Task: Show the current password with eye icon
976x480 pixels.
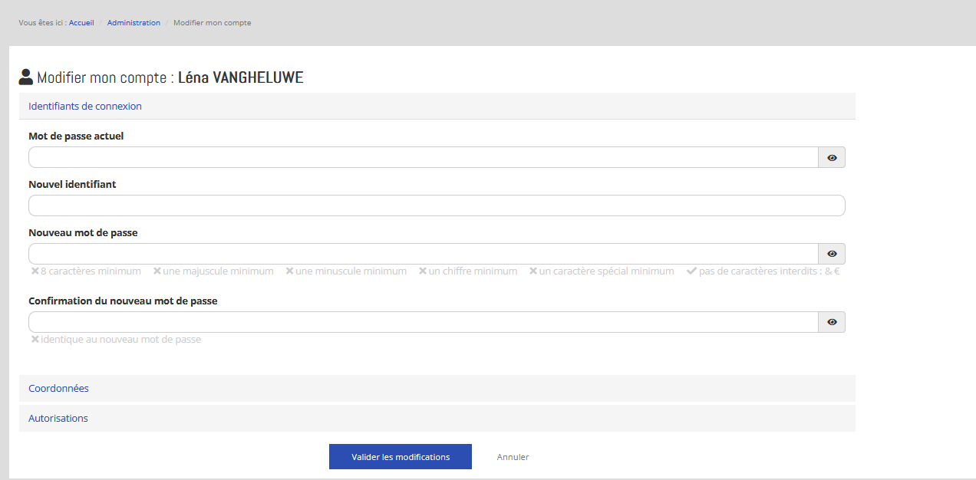Action: coord(832,158)
